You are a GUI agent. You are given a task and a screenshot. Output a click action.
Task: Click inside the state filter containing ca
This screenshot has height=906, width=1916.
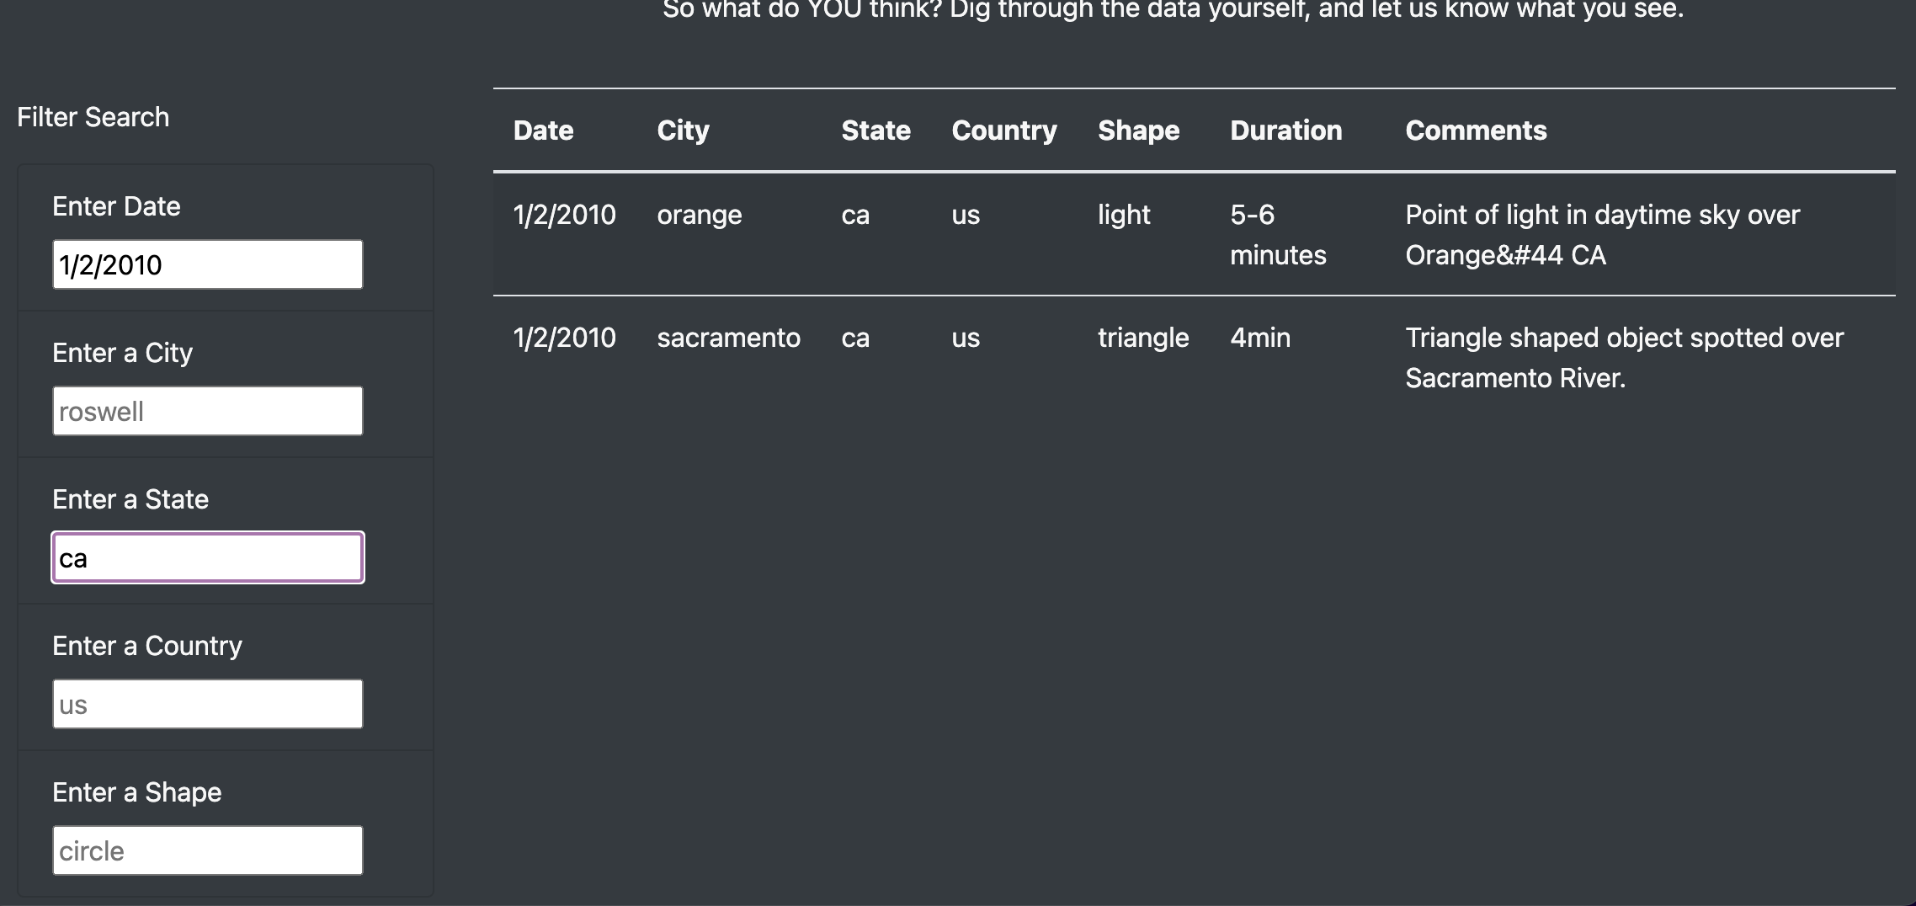point(207,557)
